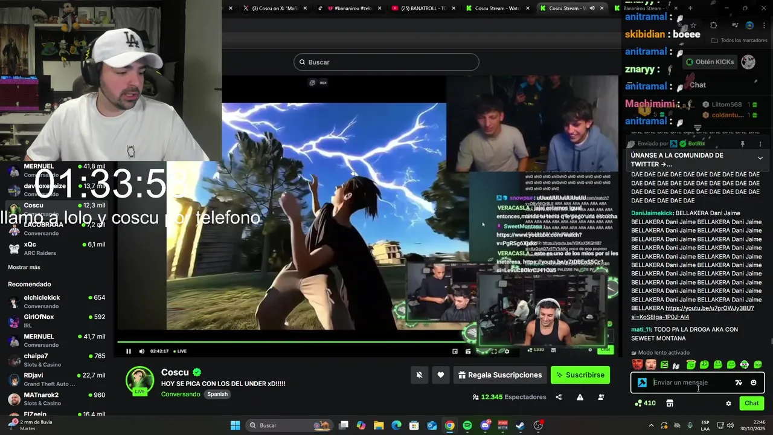The height and width of the screenshot is (435, 773).
Task: Open the chat text style icon
Action: click(x=739, y=382)
